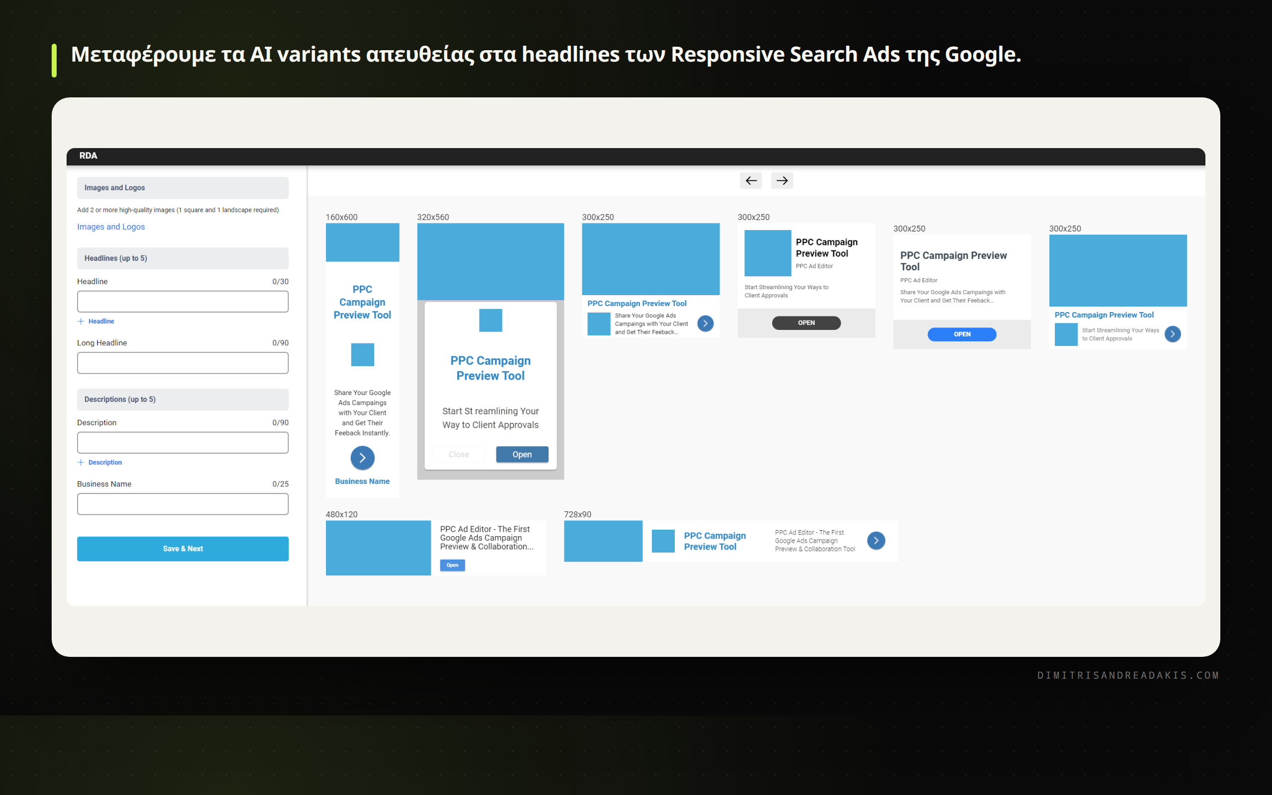Focus the Headline input field
The width and height of the screenshot is (1272, 795).
click(182, 301)
